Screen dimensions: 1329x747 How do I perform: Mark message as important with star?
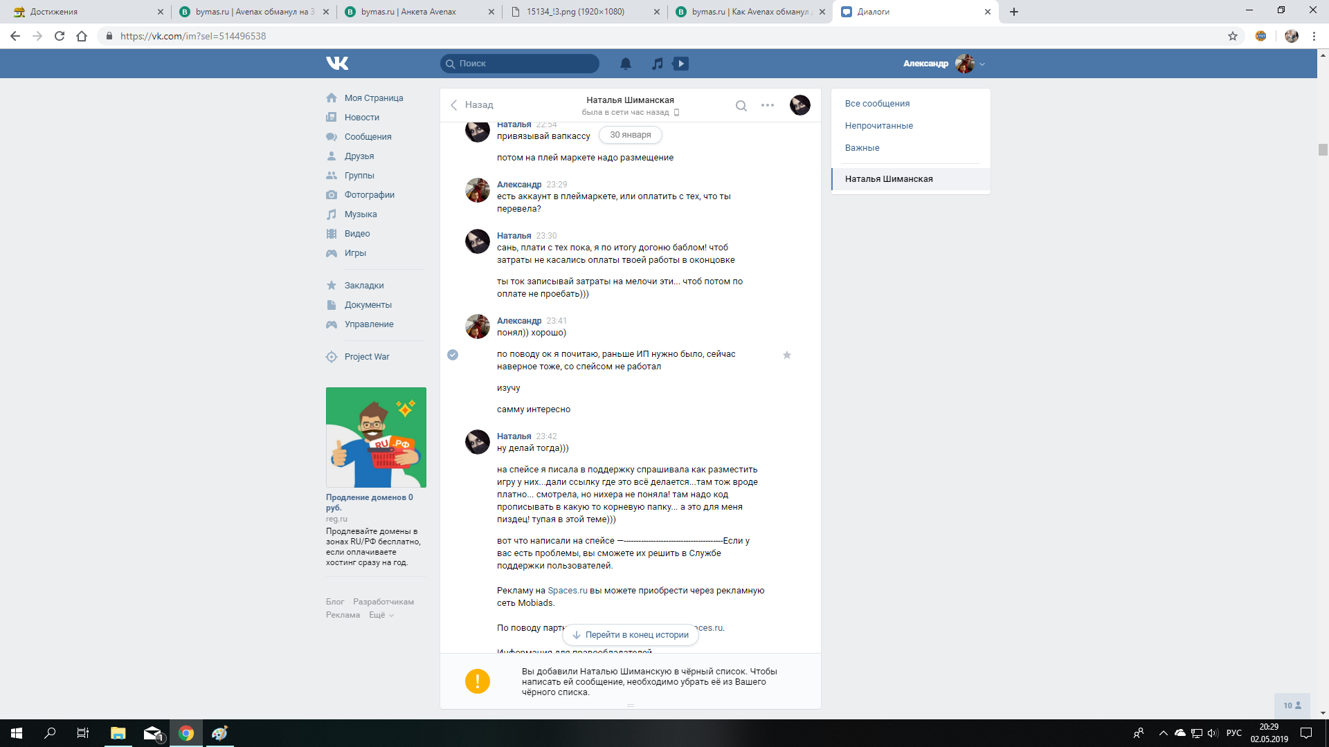pyautogui.click(x=786, y=355)
